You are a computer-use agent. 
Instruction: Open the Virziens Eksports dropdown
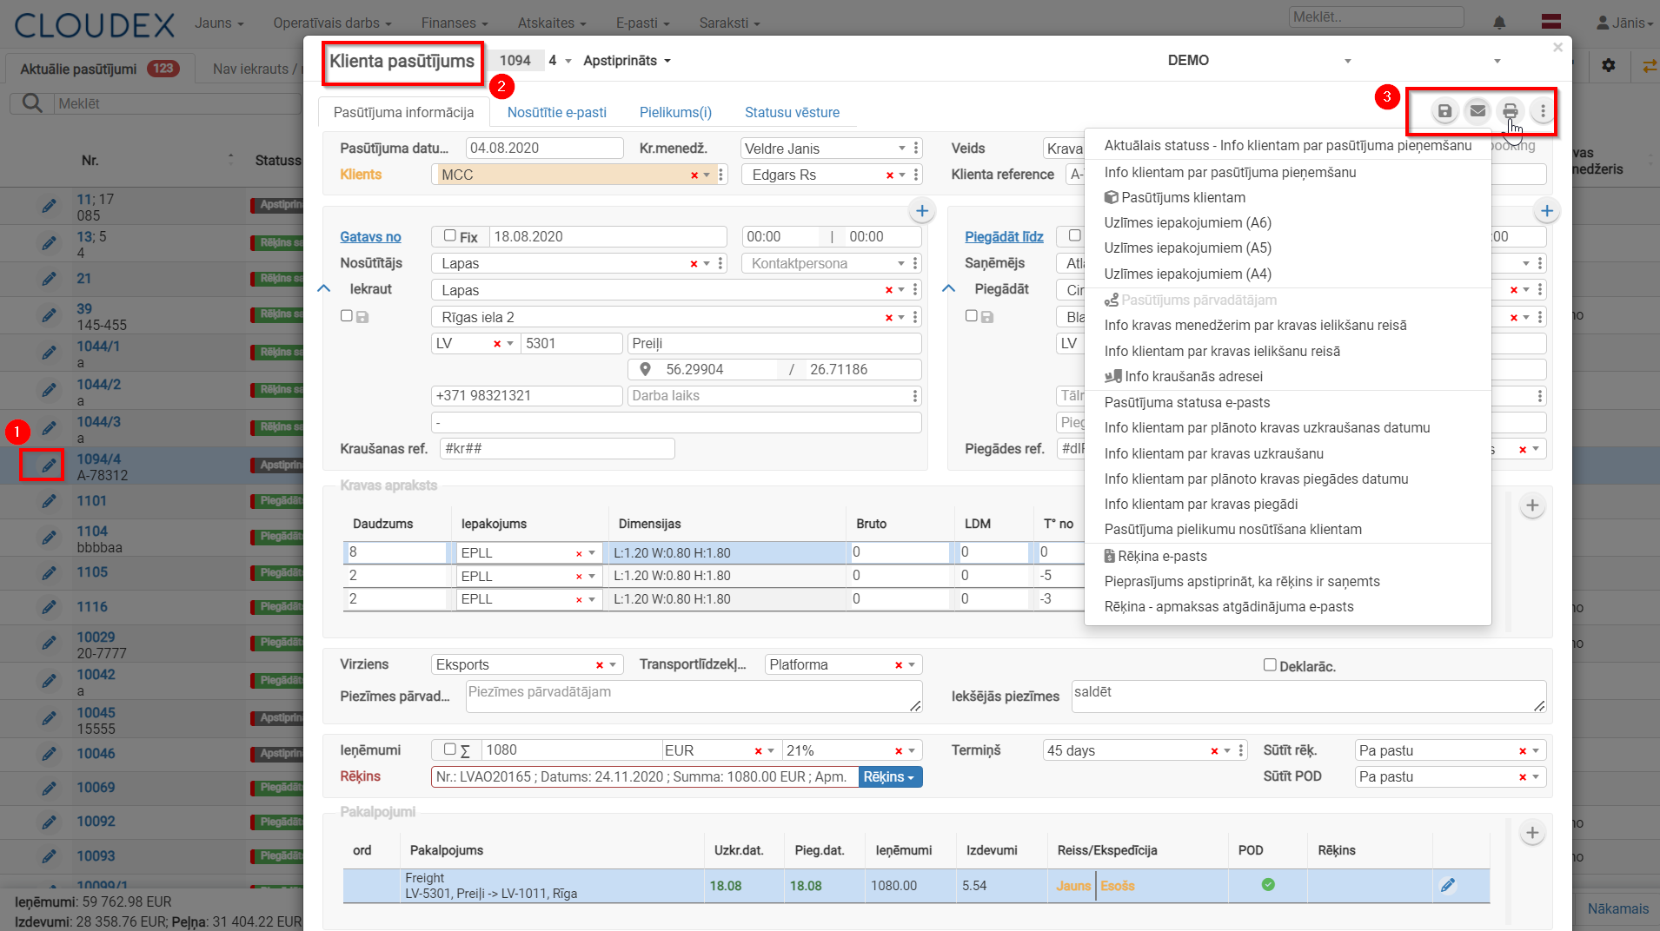point(613,665)
